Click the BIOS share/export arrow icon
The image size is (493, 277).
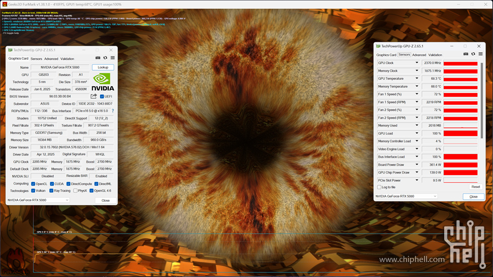[94, 96]
